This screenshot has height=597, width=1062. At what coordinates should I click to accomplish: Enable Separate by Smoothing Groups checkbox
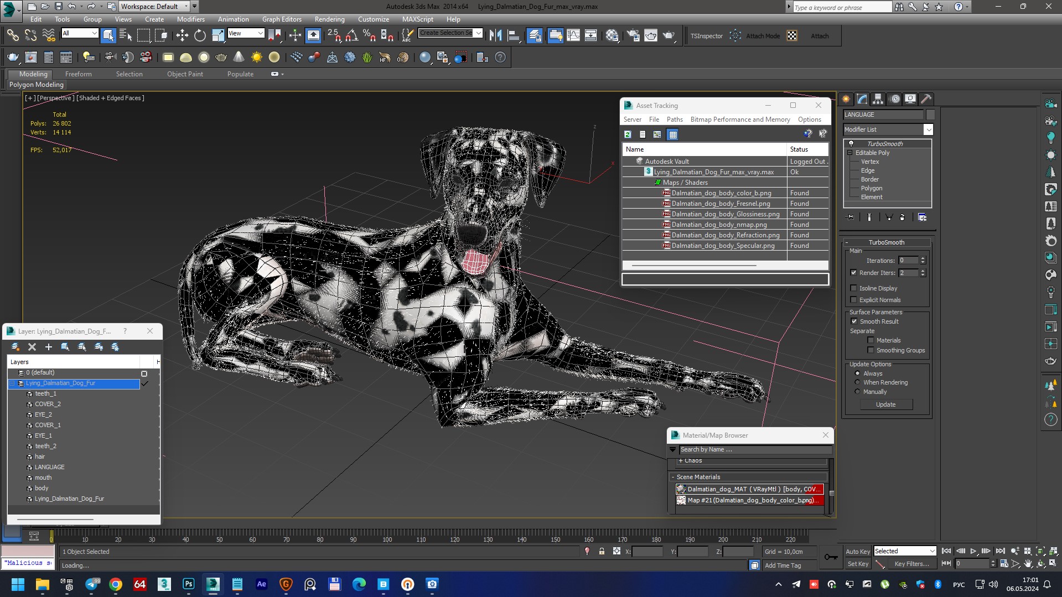[871, 350]
